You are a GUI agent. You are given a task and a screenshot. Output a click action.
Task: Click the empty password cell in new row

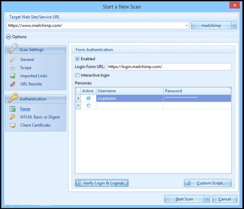(x=197, y=106)
